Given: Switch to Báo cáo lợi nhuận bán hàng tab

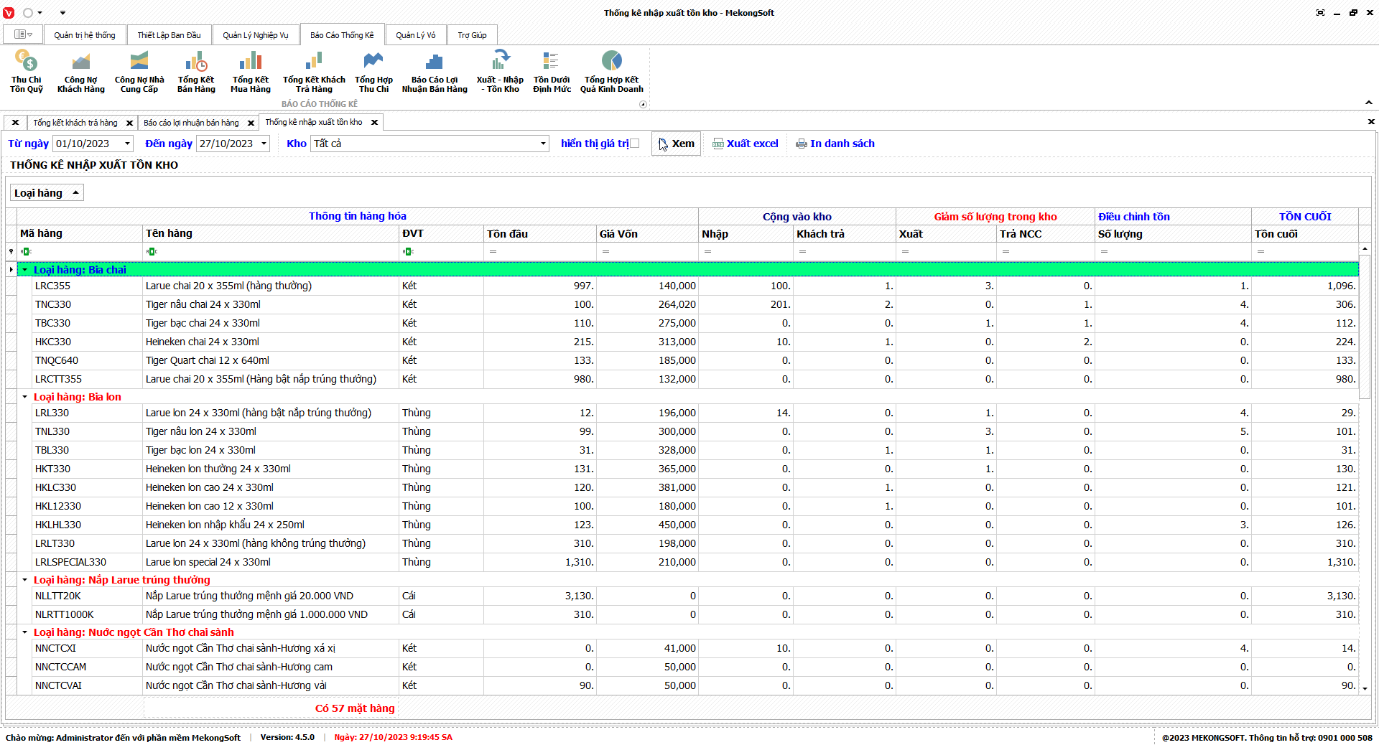Looking at the screenshot, I should click(x=191, y=123).
